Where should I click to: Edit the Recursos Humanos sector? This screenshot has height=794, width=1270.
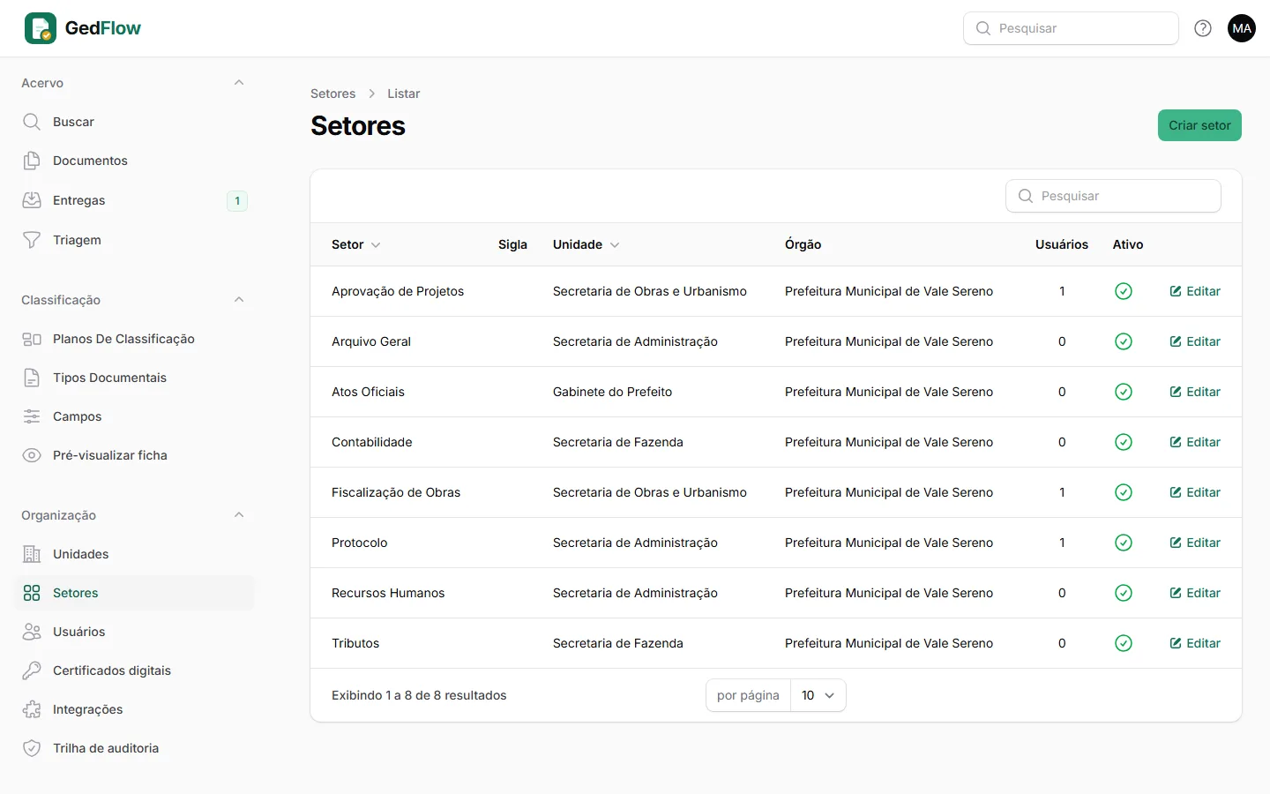coord(1195,593)
